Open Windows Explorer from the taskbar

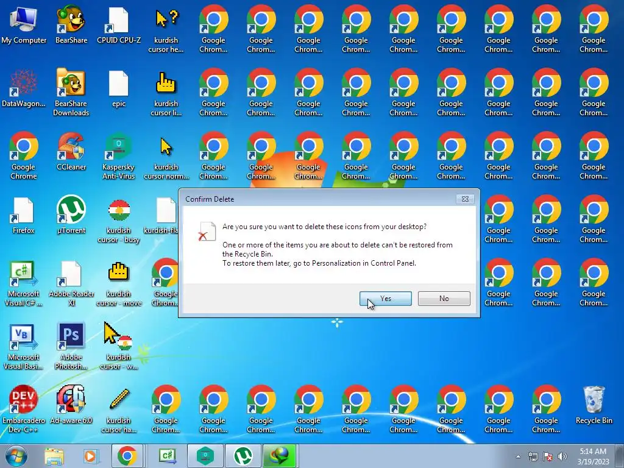pyautogui.click(x=54, y=456)
